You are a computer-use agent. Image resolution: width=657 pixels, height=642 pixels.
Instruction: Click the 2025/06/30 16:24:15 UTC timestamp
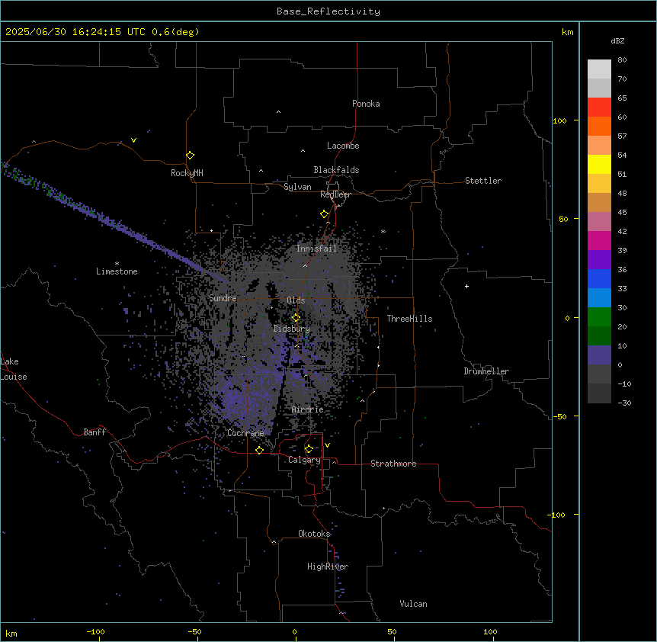click(x=75, y=32)
